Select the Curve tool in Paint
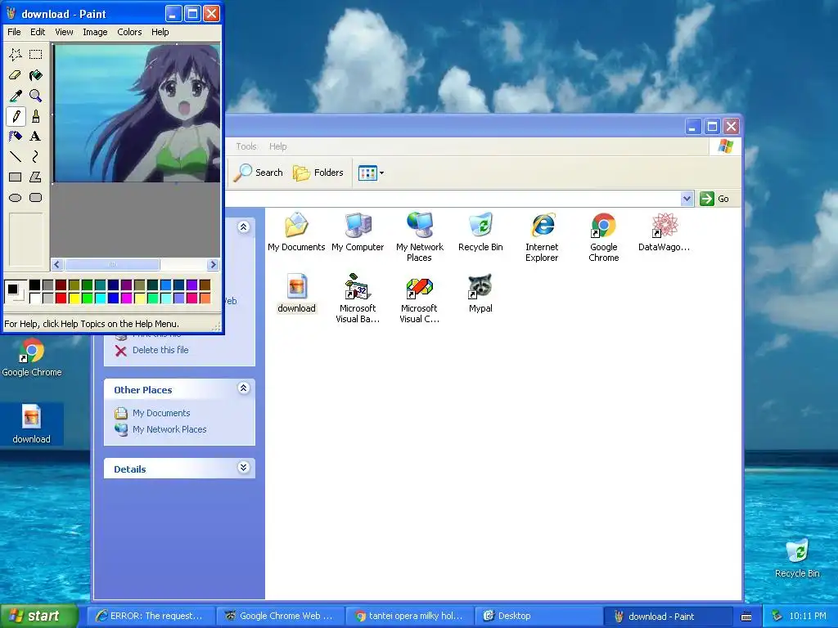838x628 pixels. [36, 156]
